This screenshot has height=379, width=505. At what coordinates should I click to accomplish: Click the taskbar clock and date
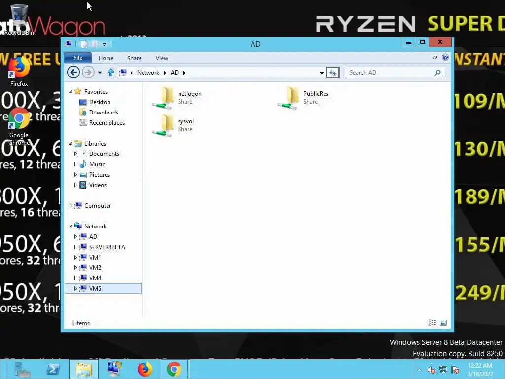(480, 370)
